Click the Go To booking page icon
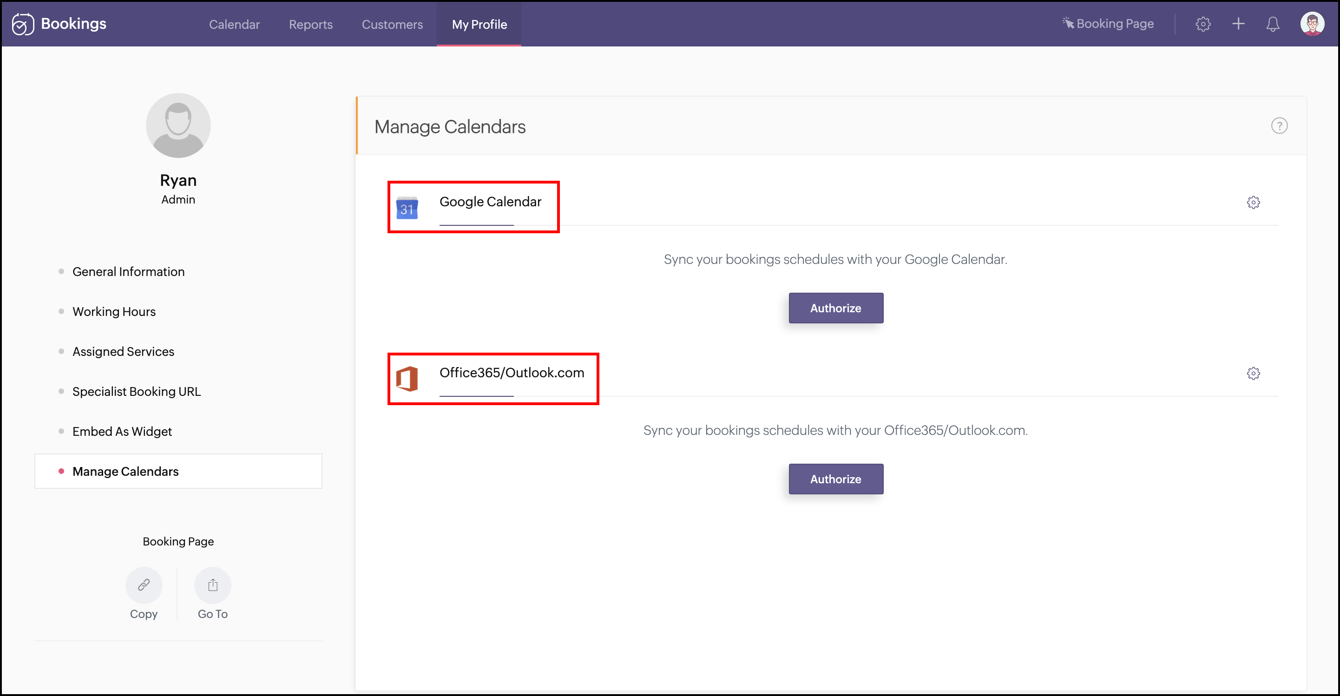1340x696 pixels. 212,585
